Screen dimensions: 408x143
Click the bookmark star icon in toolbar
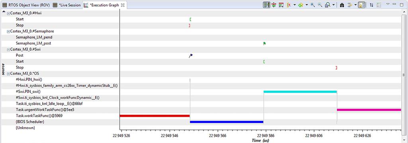click(300, 5)
